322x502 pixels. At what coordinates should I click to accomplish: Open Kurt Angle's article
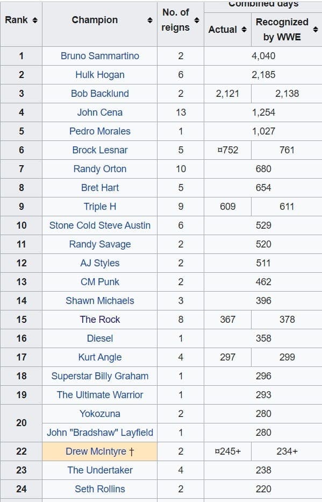[99, 357]
